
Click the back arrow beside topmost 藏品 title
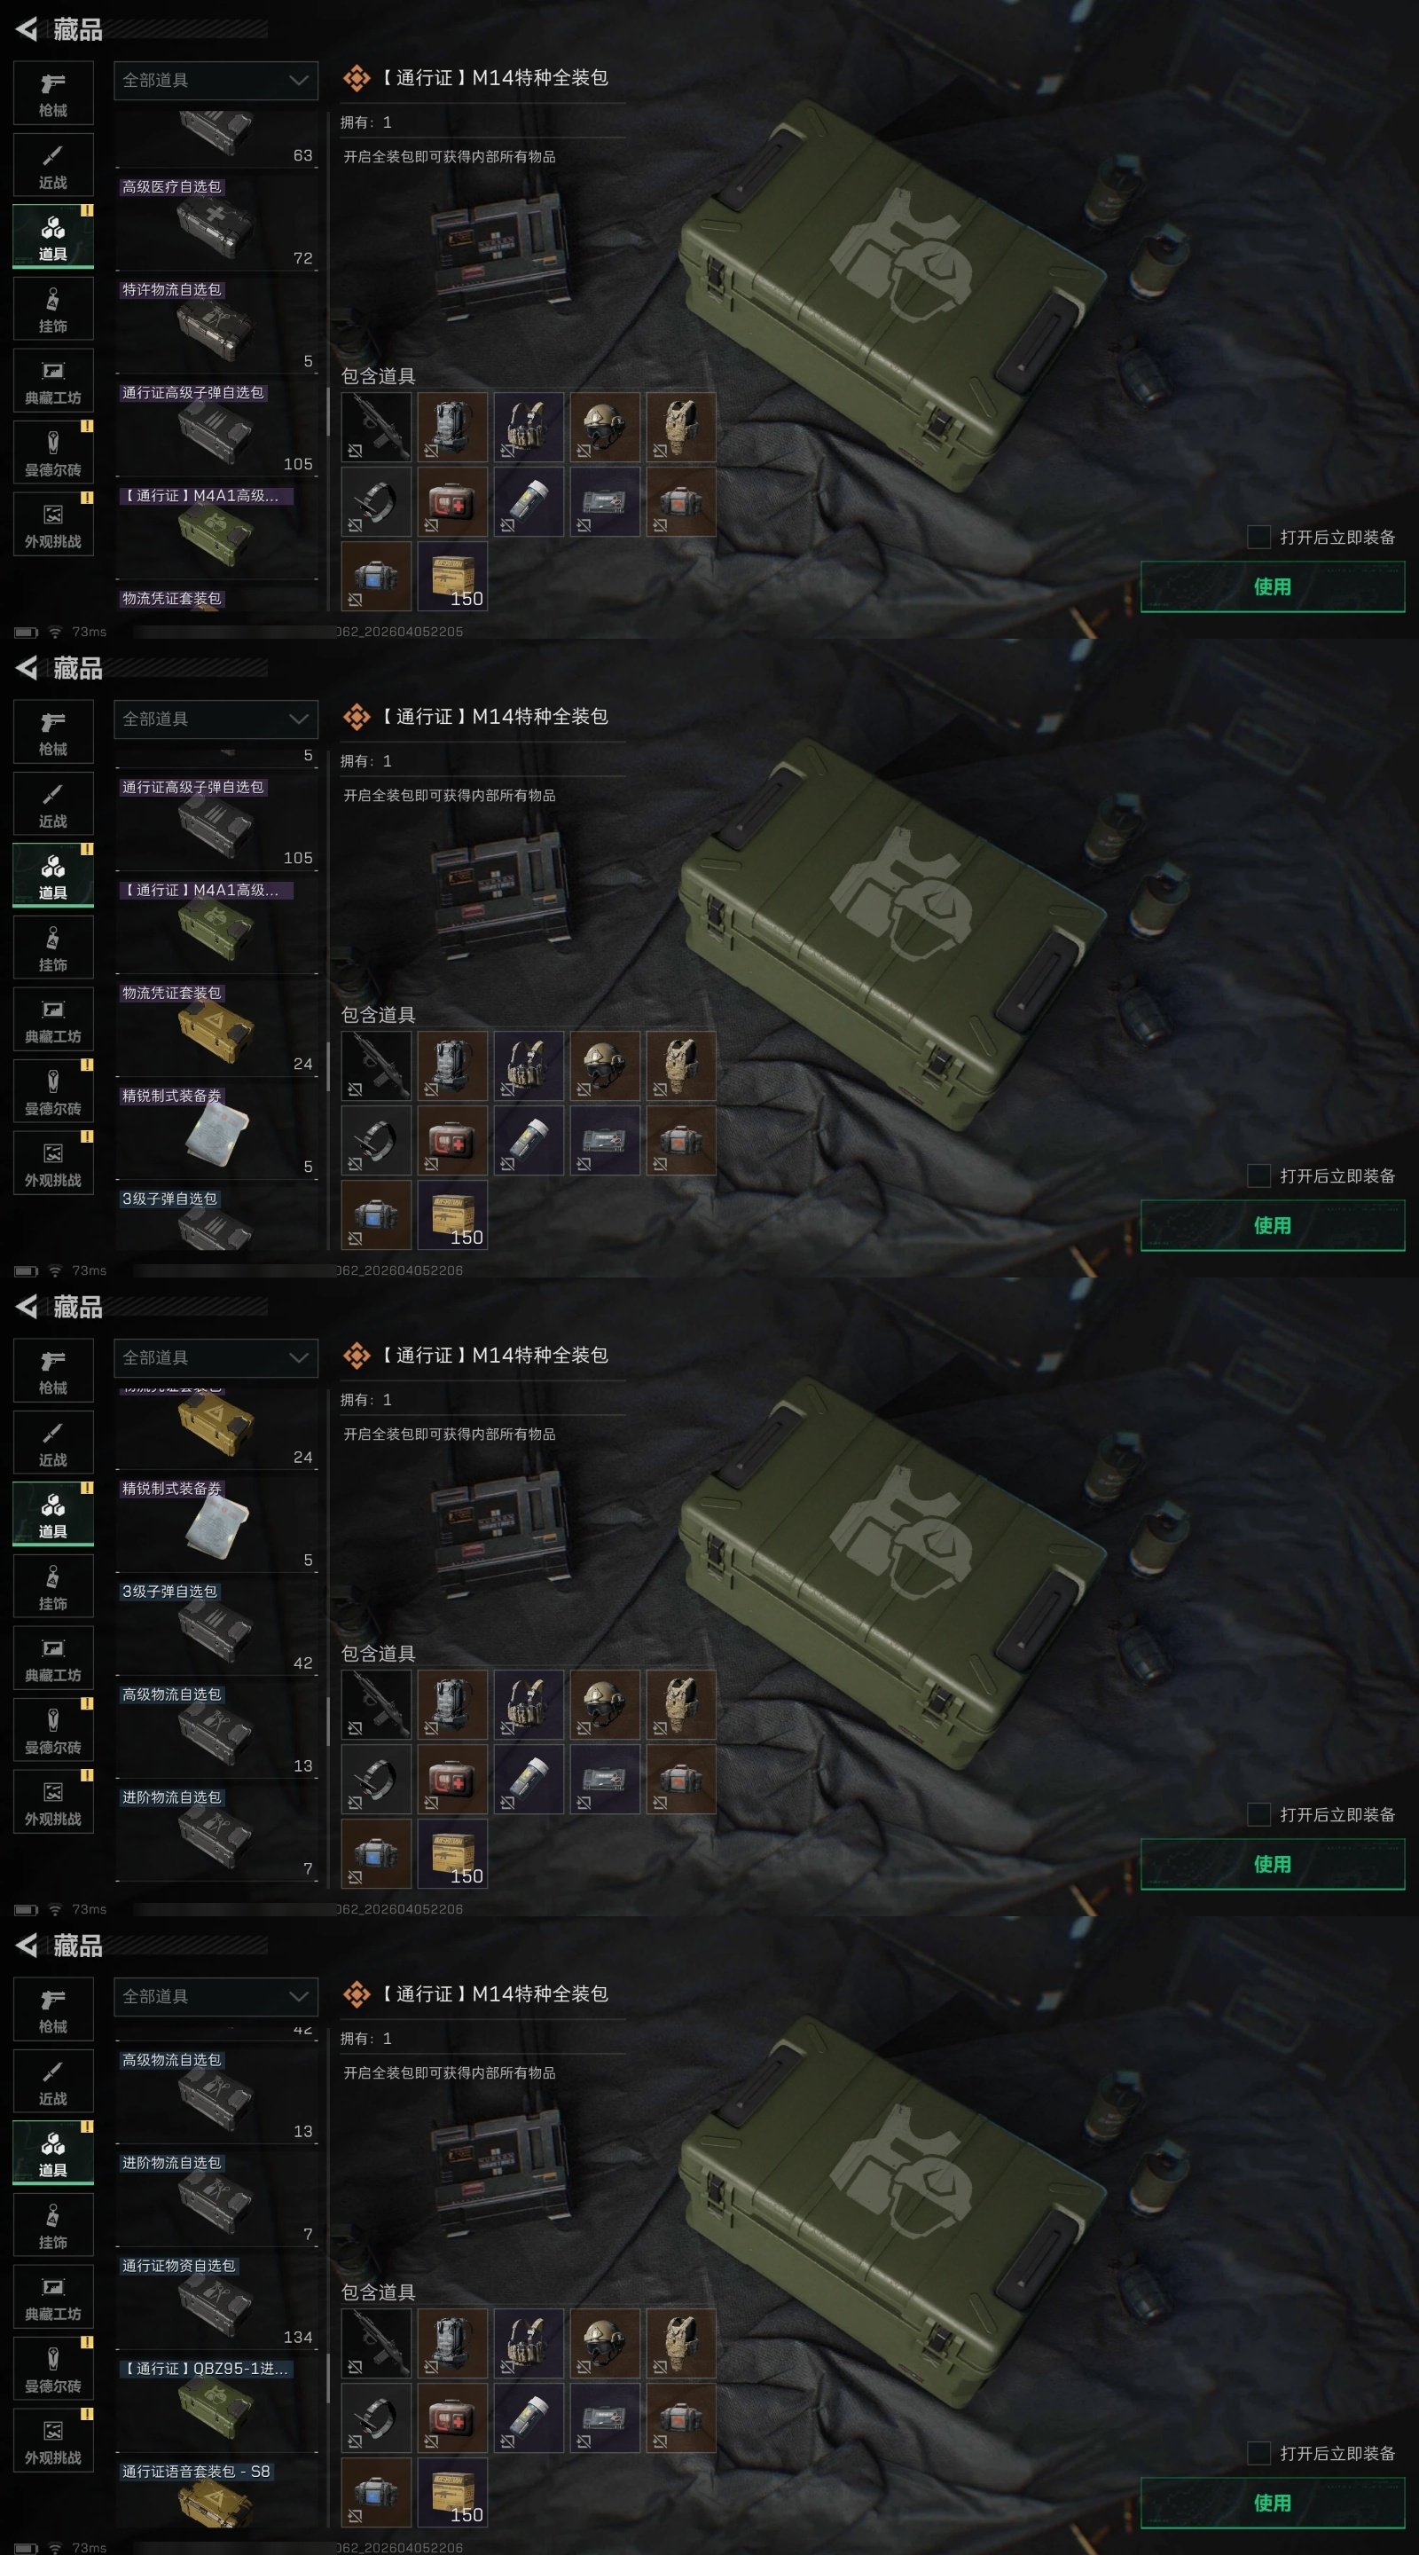27,28
